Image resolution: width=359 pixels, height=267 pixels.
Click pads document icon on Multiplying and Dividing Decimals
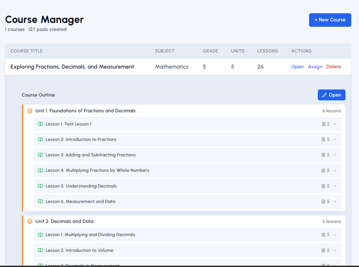point(323,235)
